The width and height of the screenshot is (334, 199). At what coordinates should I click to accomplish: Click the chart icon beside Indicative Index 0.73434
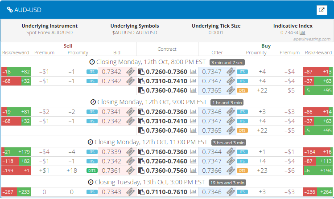[x=302, y=32]
